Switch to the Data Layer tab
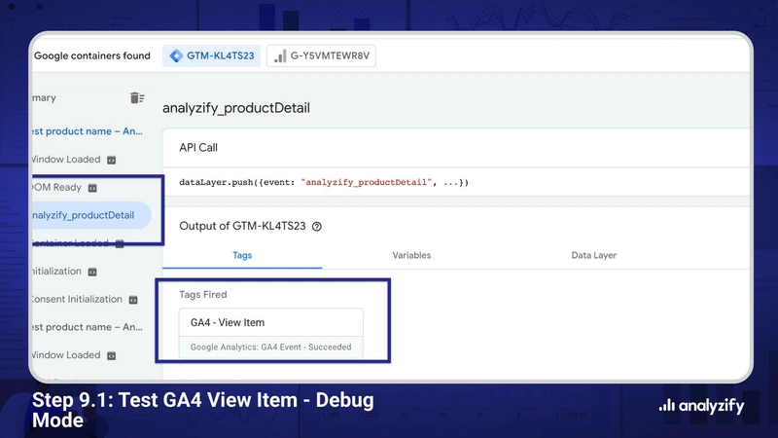Screen dimensions: 778x438 point(593,255)
